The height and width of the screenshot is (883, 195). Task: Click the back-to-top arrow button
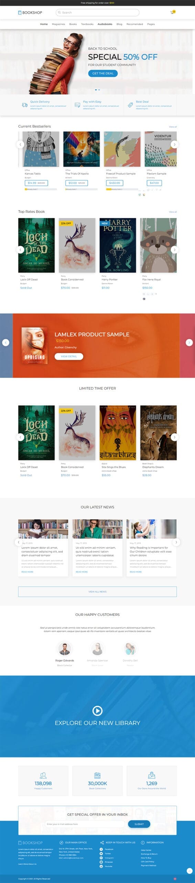[189, 871]
